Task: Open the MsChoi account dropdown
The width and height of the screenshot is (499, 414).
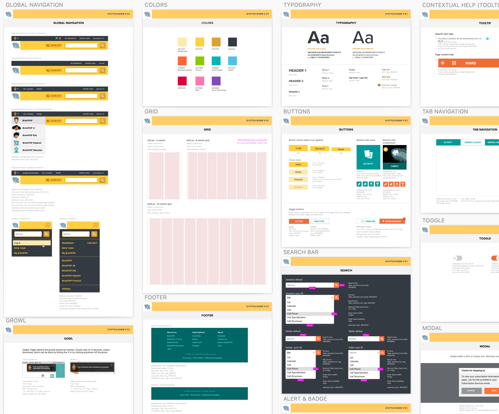Action: pyautogui.click(x=103, y=89)
